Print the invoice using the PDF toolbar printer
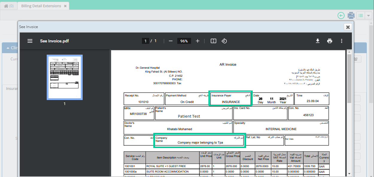The image size is (374, 177). (330, 41)
